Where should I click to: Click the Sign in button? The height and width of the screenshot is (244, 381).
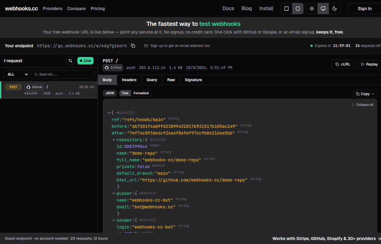coord(364,9)
